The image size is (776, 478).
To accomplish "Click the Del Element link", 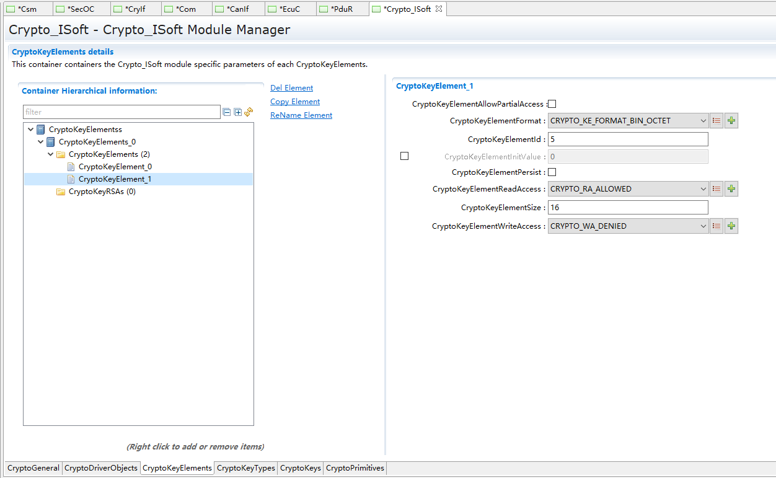I will click(x=291, y=88).
